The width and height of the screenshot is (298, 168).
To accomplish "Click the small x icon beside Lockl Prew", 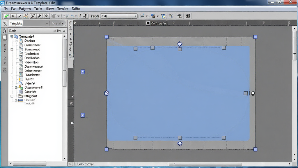I will [x=70, y=164].
